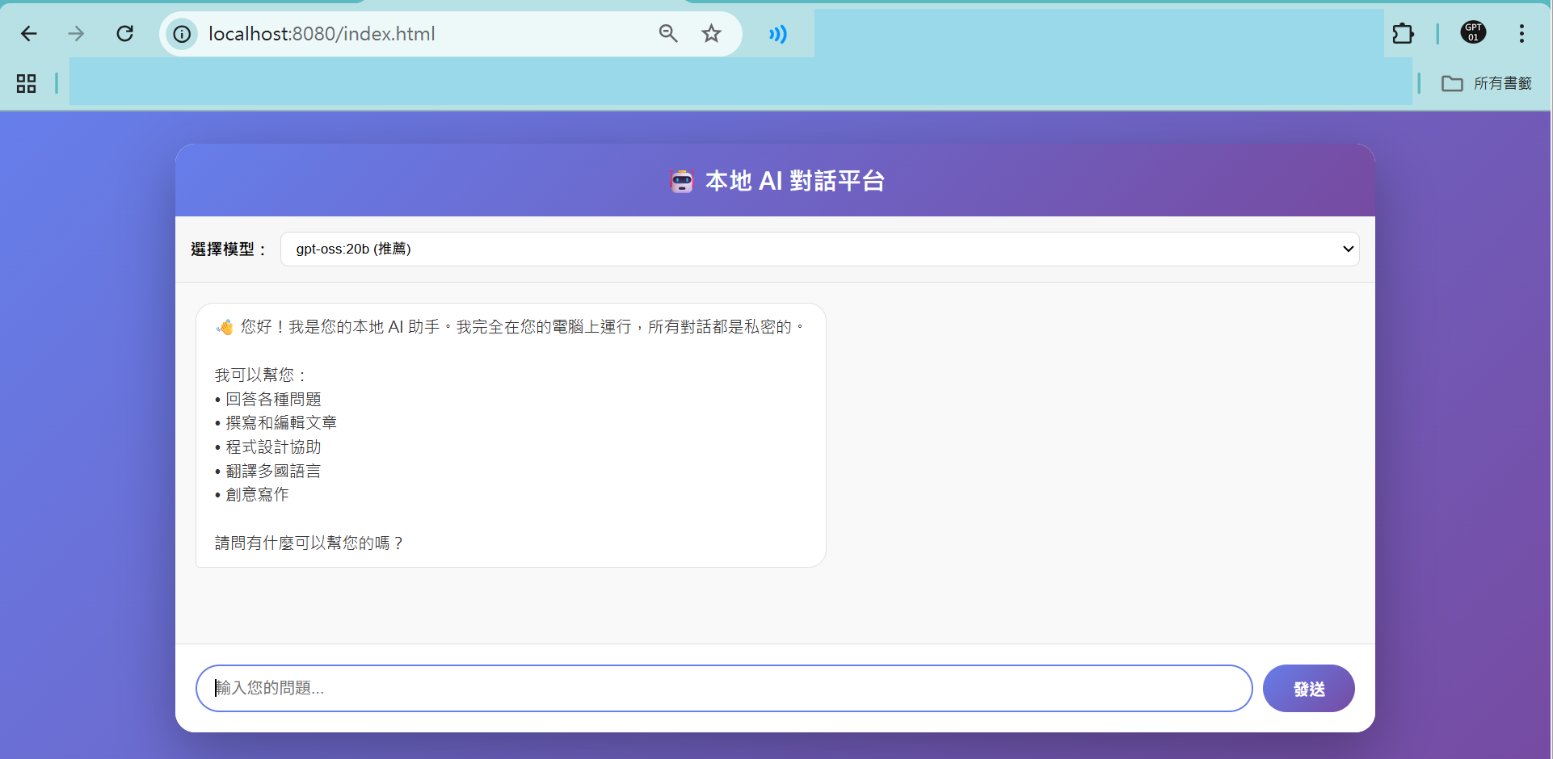Click the AI welcome message bubble

[x=511, y=434]
